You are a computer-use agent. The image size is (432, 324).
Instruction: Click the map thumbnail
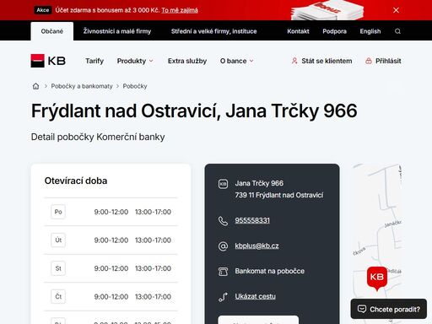point(377,244)
